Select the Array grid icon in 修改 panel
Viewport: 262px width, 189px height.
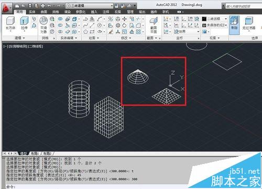pos(138,32)
